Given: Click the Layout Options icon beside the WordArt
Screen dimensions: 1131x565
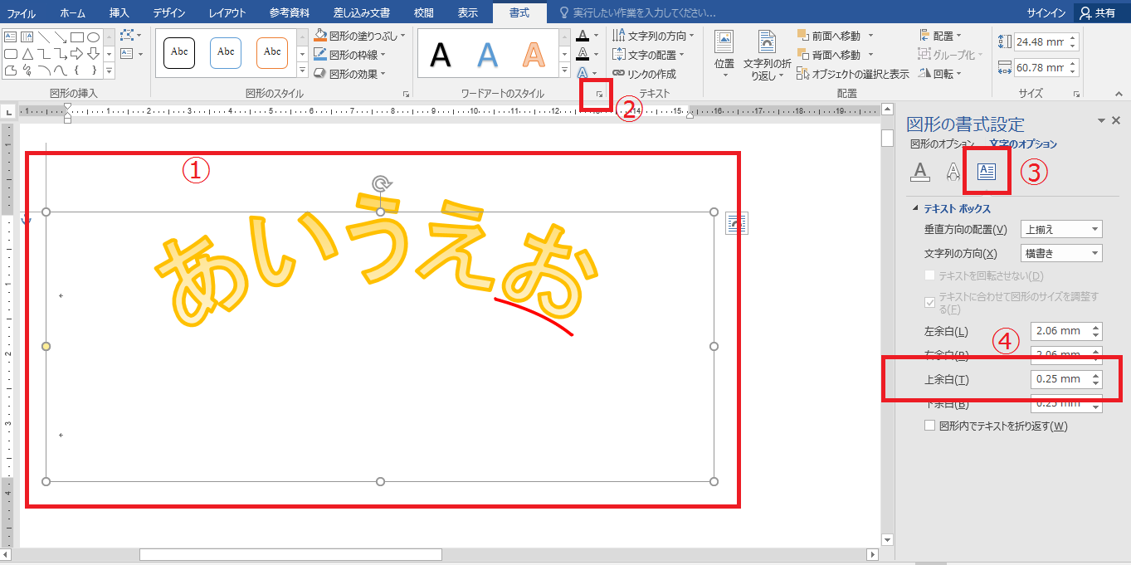Looking at the screenshot, I should (x=738, y=222).
